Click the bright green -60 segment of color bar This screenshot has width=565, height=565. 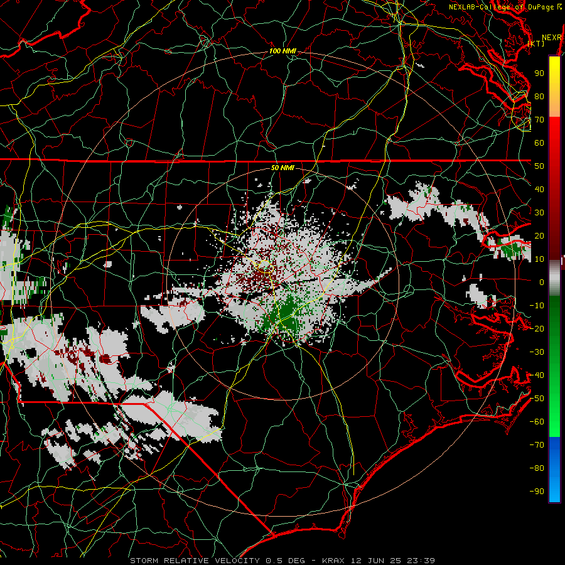[x=554, y=425]
